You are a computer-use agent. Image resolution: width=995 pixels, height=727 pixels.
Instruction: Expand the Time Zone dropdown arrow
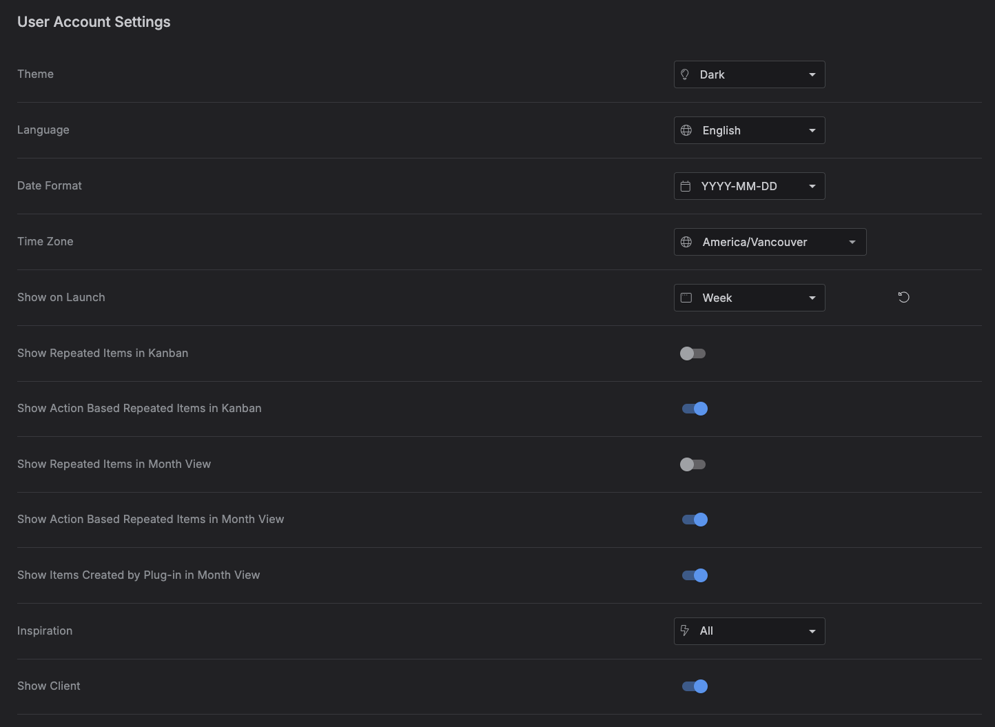tap(852, 242)
